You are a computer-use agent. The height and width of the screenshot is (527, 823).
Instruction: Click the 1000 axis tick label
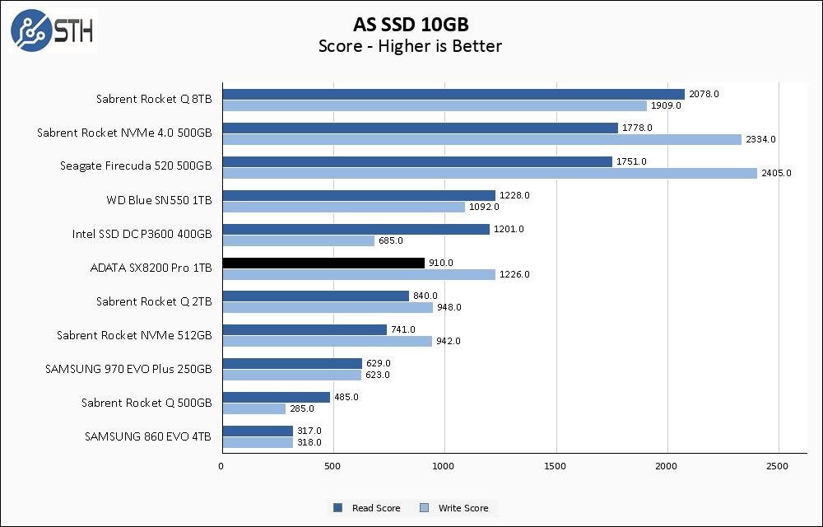444,466
